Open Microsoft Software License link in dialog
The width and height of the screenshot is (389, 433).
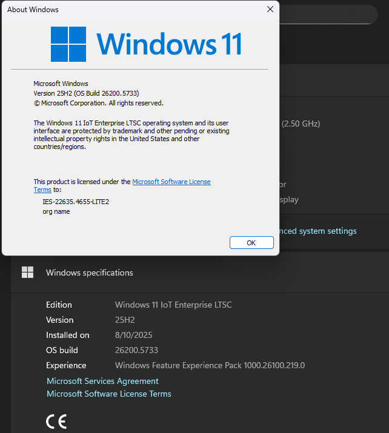171,182
